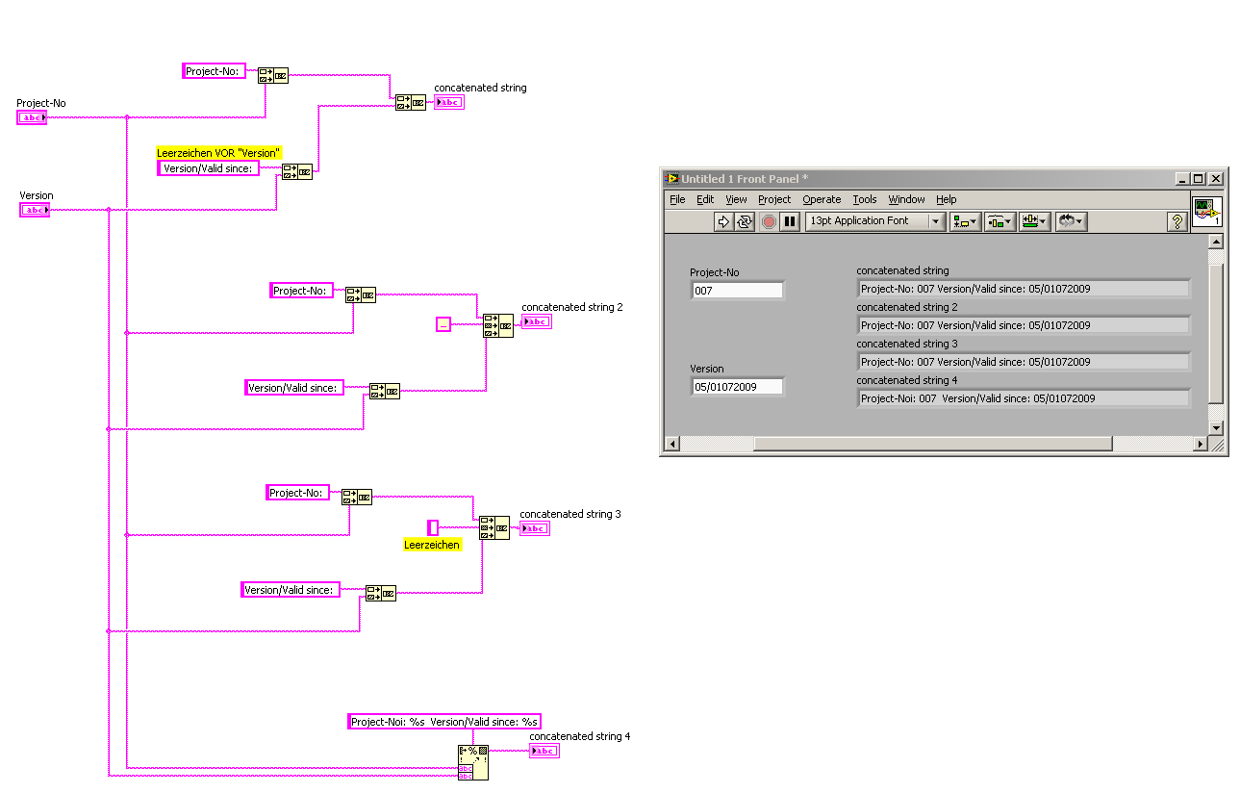Open the Window menu

click(x=906, y=199)
